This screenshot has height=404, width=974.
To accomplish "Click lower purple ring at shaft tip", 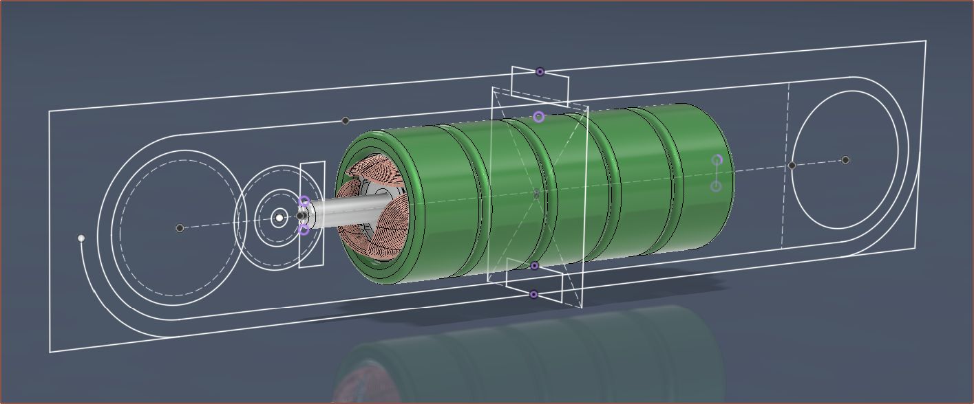I will [304, 230].
